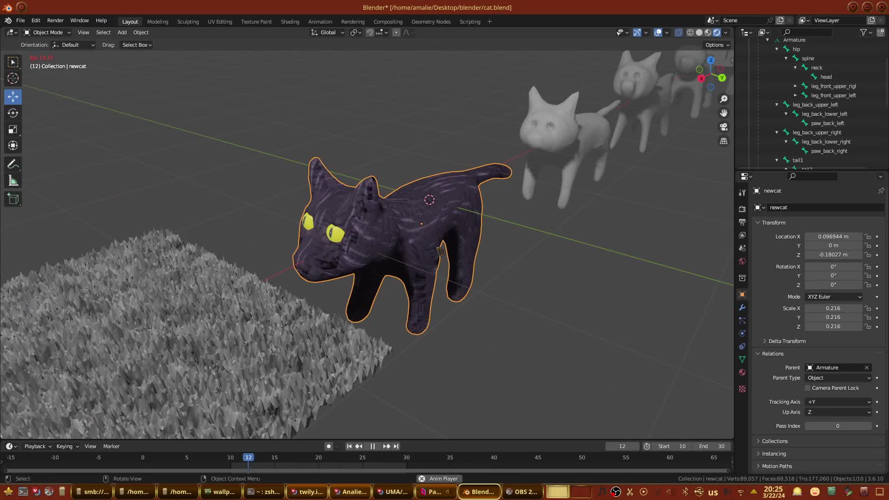Select the Measure tool
The image size is (889, 500).
click(13, 181)
